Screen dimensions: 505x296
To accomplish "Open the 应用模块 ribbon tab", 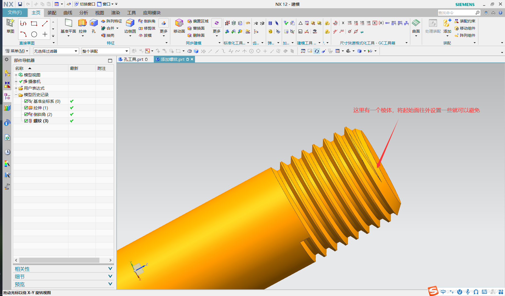I will pyautogui.click(x=152, y=13).
